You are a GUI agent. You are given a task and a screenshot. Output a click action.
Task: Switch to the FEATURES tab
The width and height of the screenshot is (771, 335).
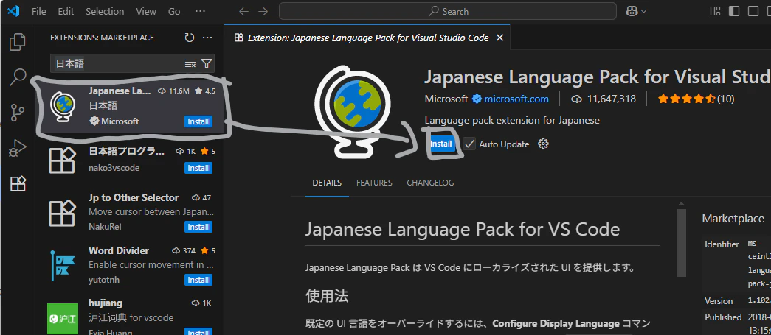[374, 183]
